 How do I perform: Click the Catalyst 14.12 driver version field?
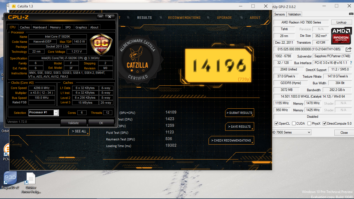313,96
